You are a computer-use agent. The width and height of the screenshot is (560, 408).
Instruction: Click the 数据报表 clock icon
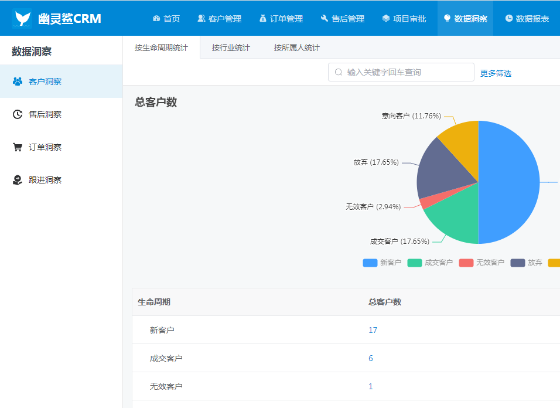tap(509, 19)
